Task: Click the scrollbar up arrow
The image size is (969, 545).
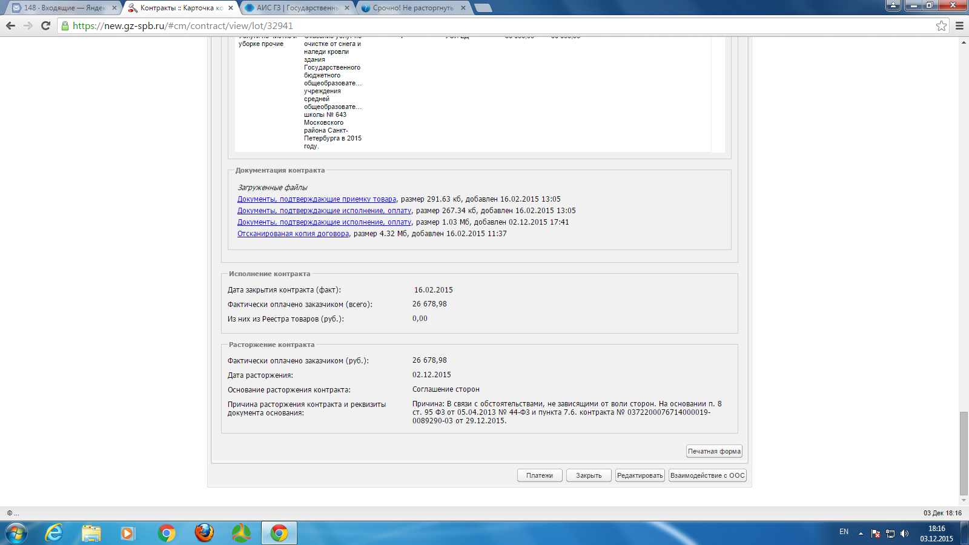Action: [x=964, y=42]
